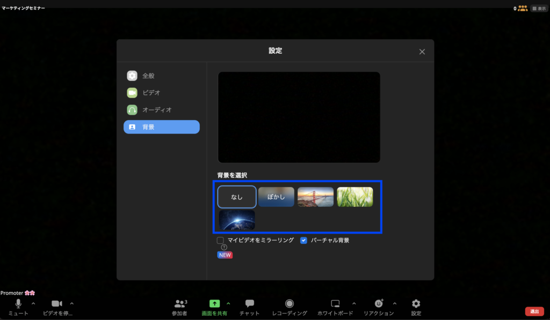Choose the Golden Gate Bridge background
The image size is (550, 320).
point(315,197)
